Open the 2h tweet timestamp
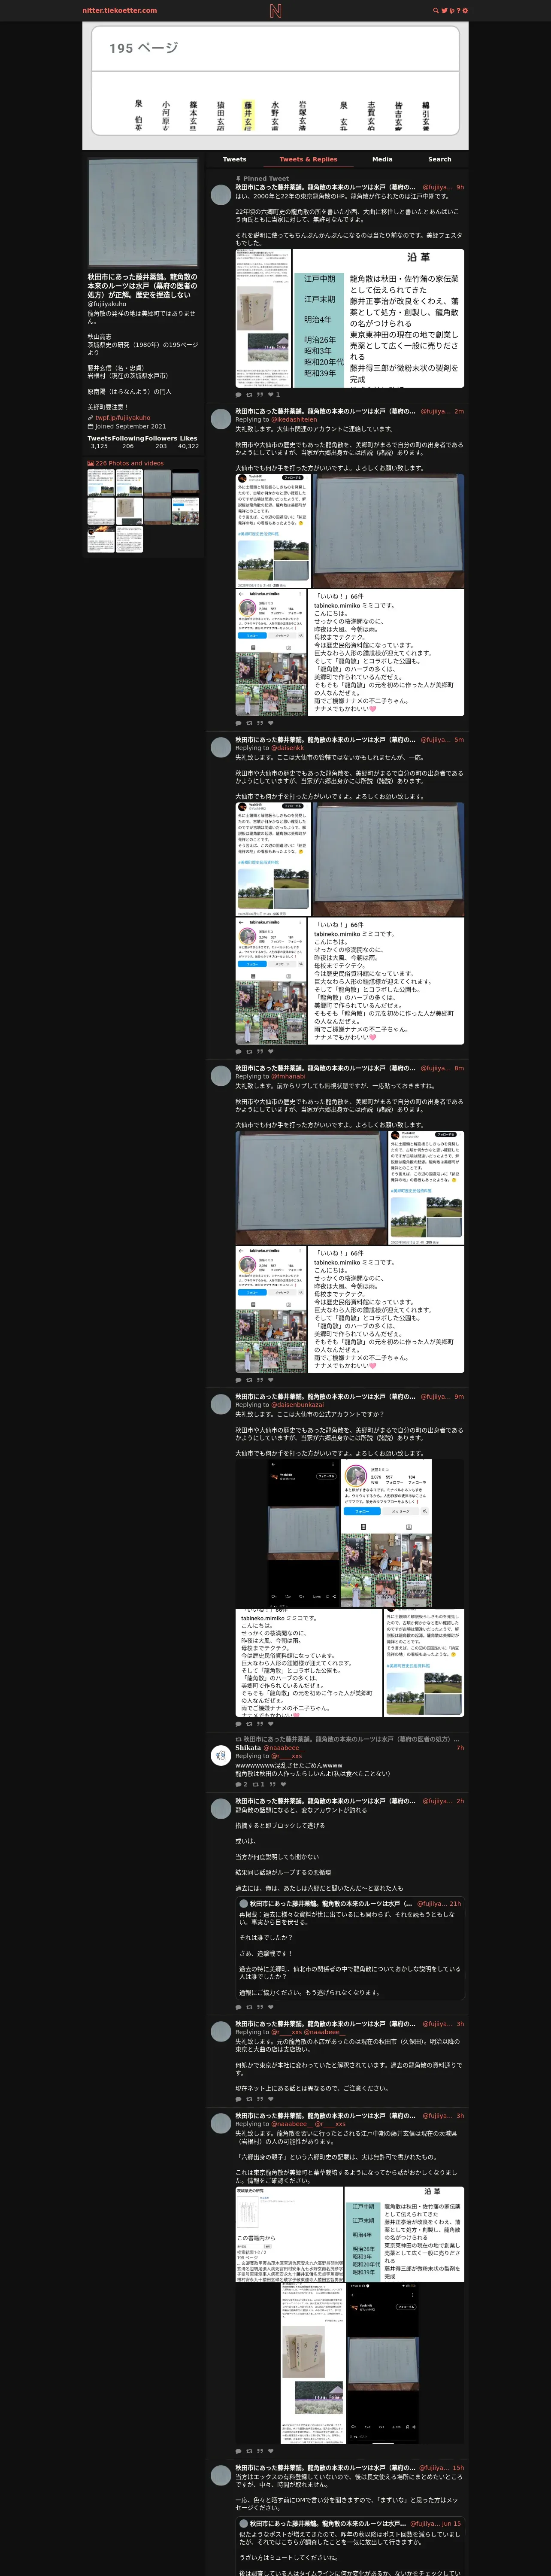Screen dimensions: 551x2576 [459, 1801]
